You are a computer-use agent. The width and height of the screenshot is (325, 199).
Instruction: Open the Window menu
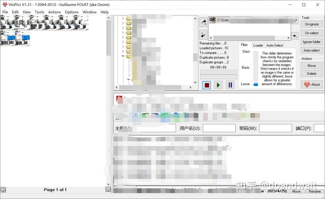pyautogui.click(x=89, y=12)
